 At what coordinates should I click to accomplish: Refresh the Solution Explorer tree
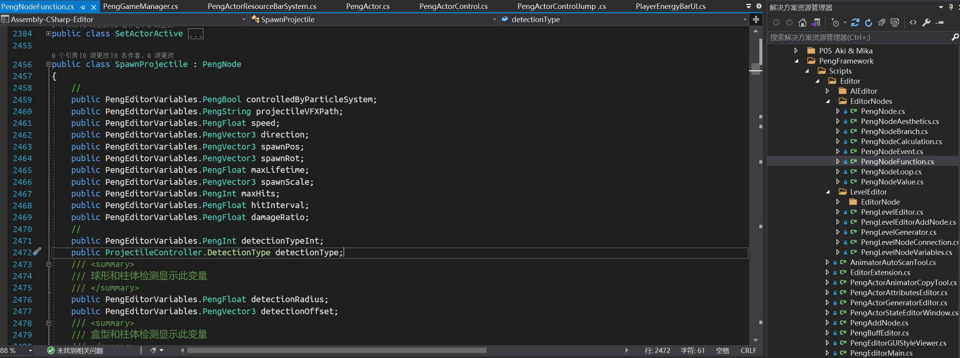point(868,23)
